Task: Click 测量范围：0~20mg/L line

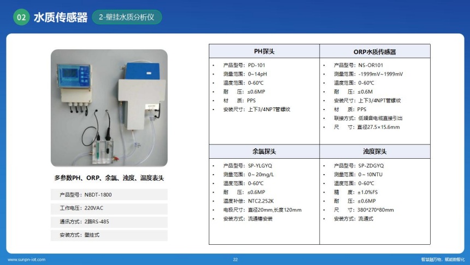Action: tap(249, 174)
